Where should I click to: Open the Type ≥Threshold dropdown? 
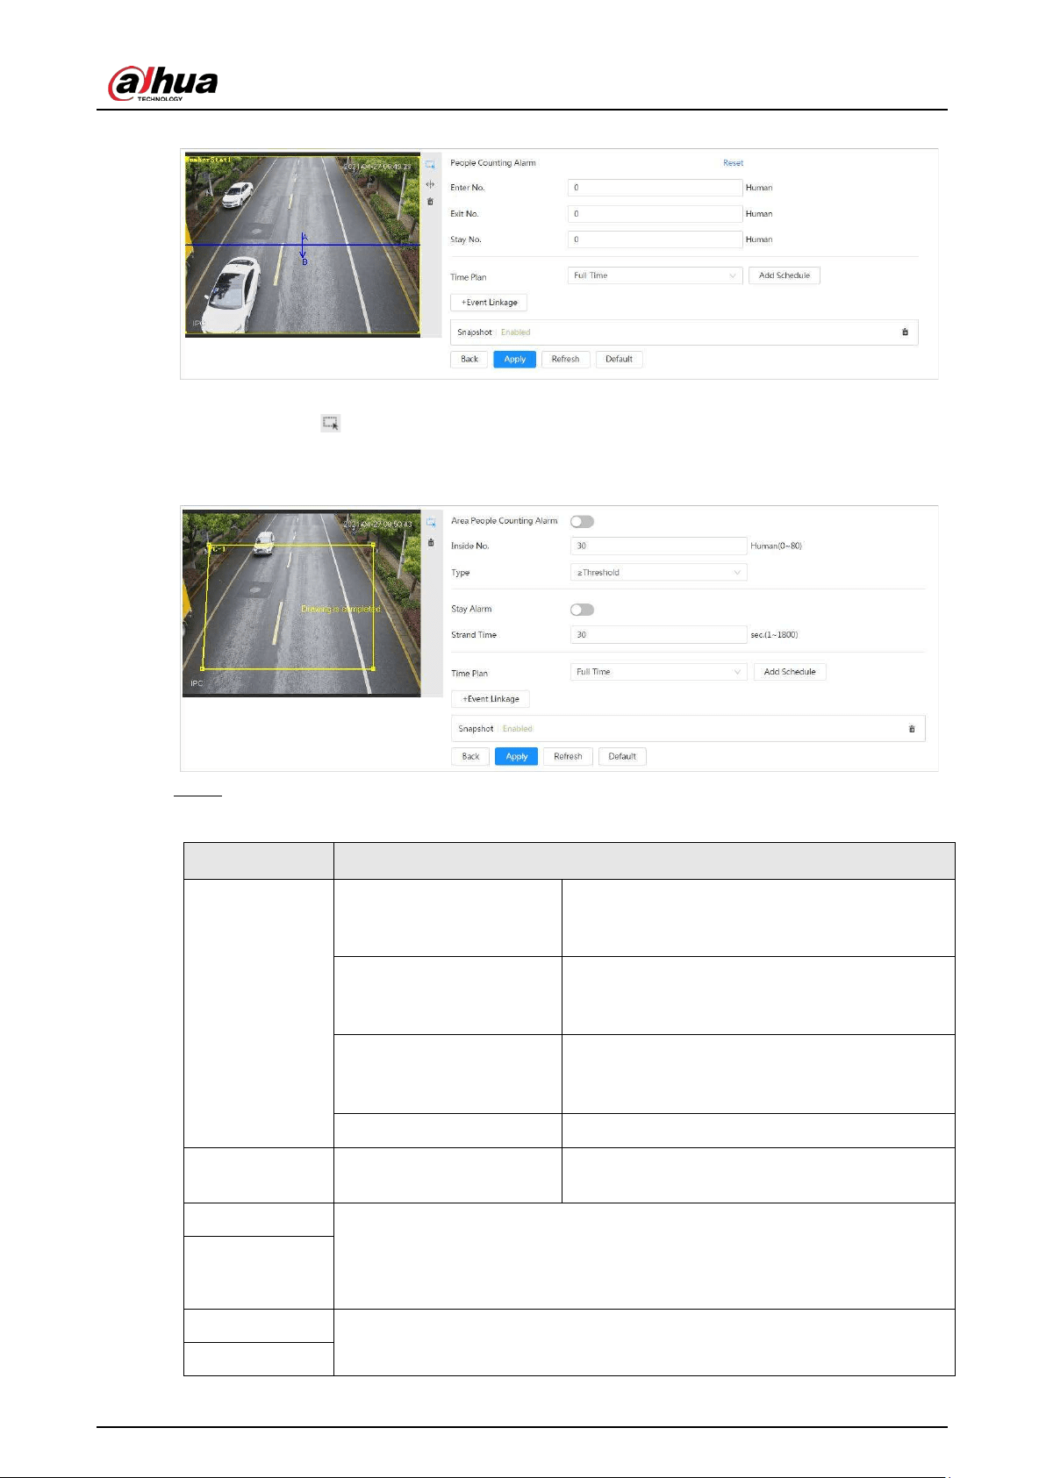click(x=658, y=573)
